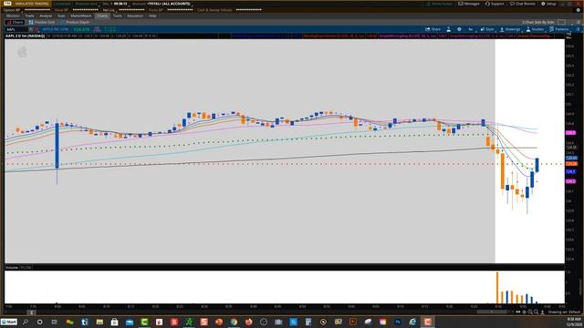Click the AAPL 2 D 1m chart title
584x328 pixels.
(25, 36)
